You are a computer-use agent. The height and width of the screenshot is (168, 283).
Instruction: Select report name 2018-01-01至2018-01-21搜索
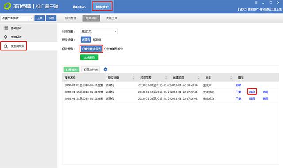[84, 85]
